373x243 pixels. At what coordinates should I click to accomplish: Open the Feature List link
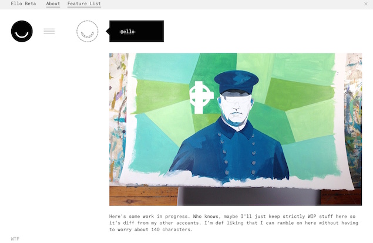(x=84, y=4)
